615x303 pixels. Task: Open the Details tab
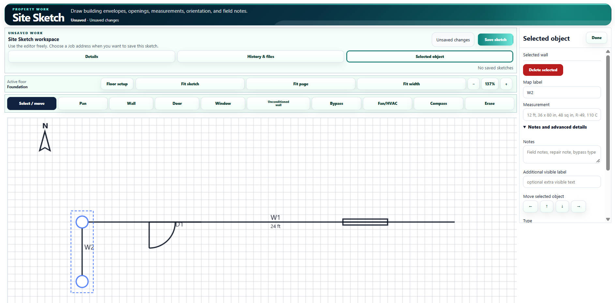pos(92,57)
